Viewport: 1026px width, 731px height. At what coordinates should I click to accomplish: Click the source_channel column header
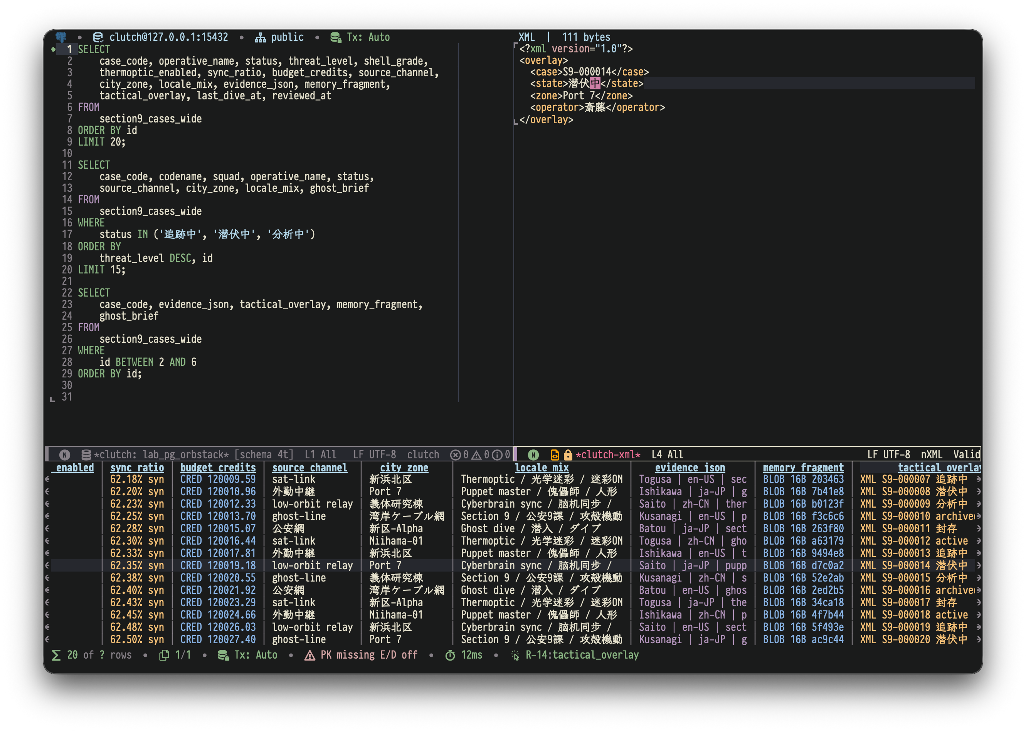pos(310,468)
